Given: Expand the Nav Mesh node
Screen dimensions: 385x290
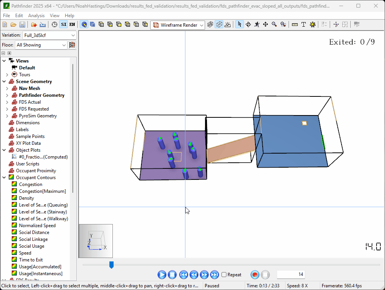Looking at the screenshot, I should click(7, 88).
